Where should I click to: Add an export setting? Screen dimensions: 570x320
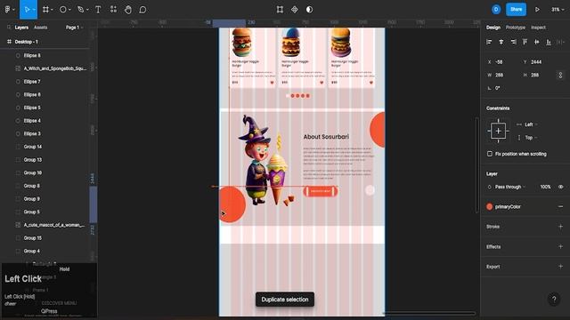pyautogui.click(x=560, y=267)
